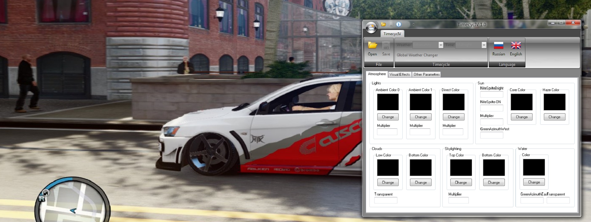591x222 pixels.
Task: Click the quick access open folder icon
Action: point(384,24)
